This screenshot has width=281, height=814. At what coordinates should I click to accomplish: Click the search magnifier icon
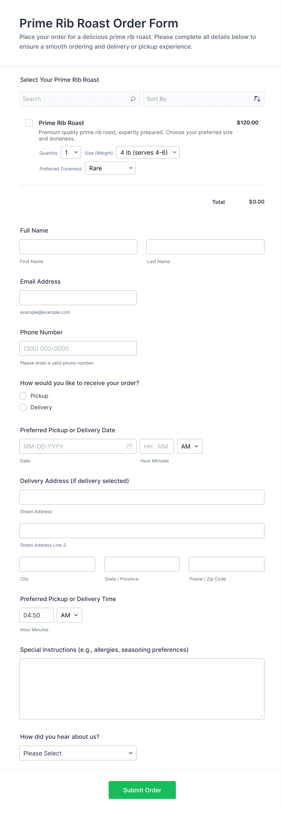point(133,99)
